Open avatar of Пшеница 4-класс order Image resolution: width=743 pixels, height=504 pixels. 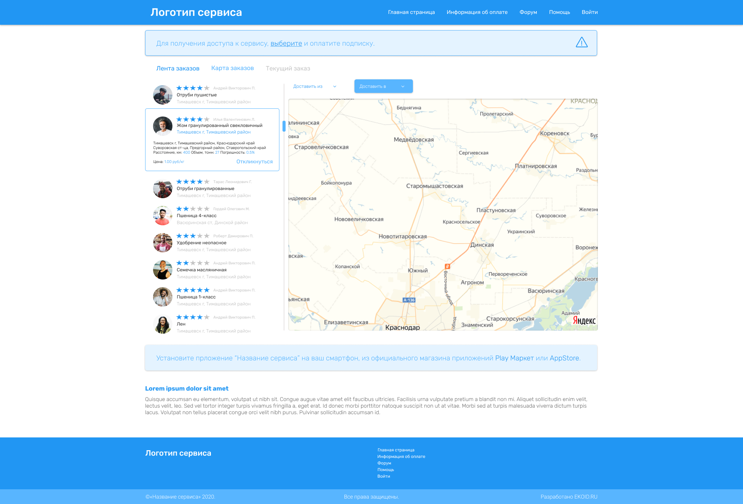pyautogui.click(x=163, y=216)
